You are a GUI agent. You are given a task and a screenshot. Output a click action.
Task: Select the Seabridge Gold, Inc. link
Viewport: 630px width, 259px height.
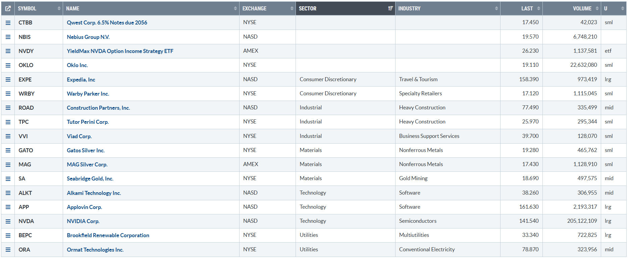[90, 179]
